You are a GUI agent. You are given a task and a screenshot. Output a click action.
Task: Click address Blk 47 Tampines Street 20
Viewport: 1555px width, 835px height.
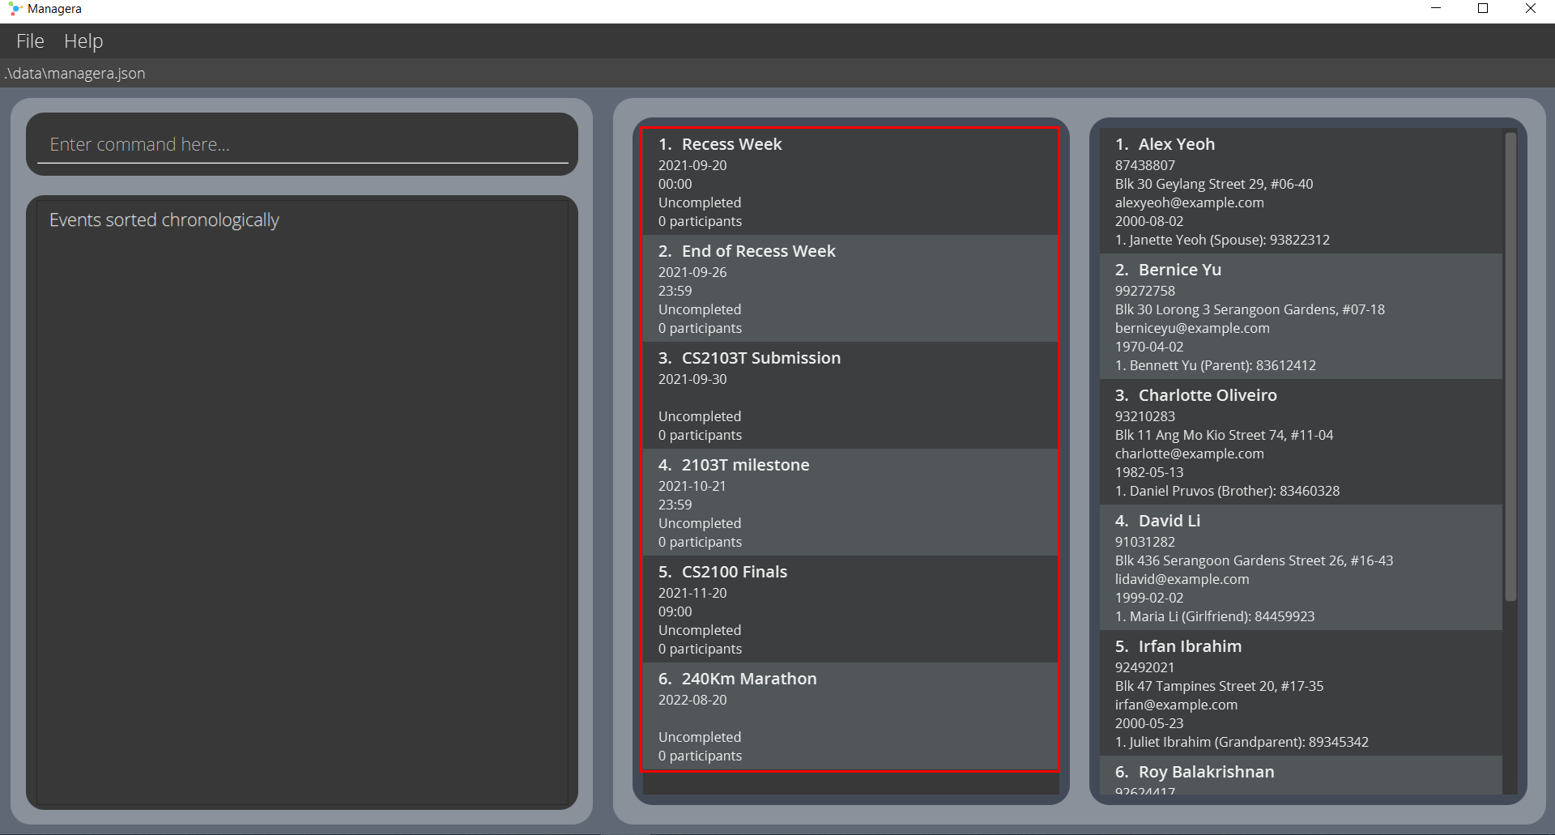coord(1219,686)
